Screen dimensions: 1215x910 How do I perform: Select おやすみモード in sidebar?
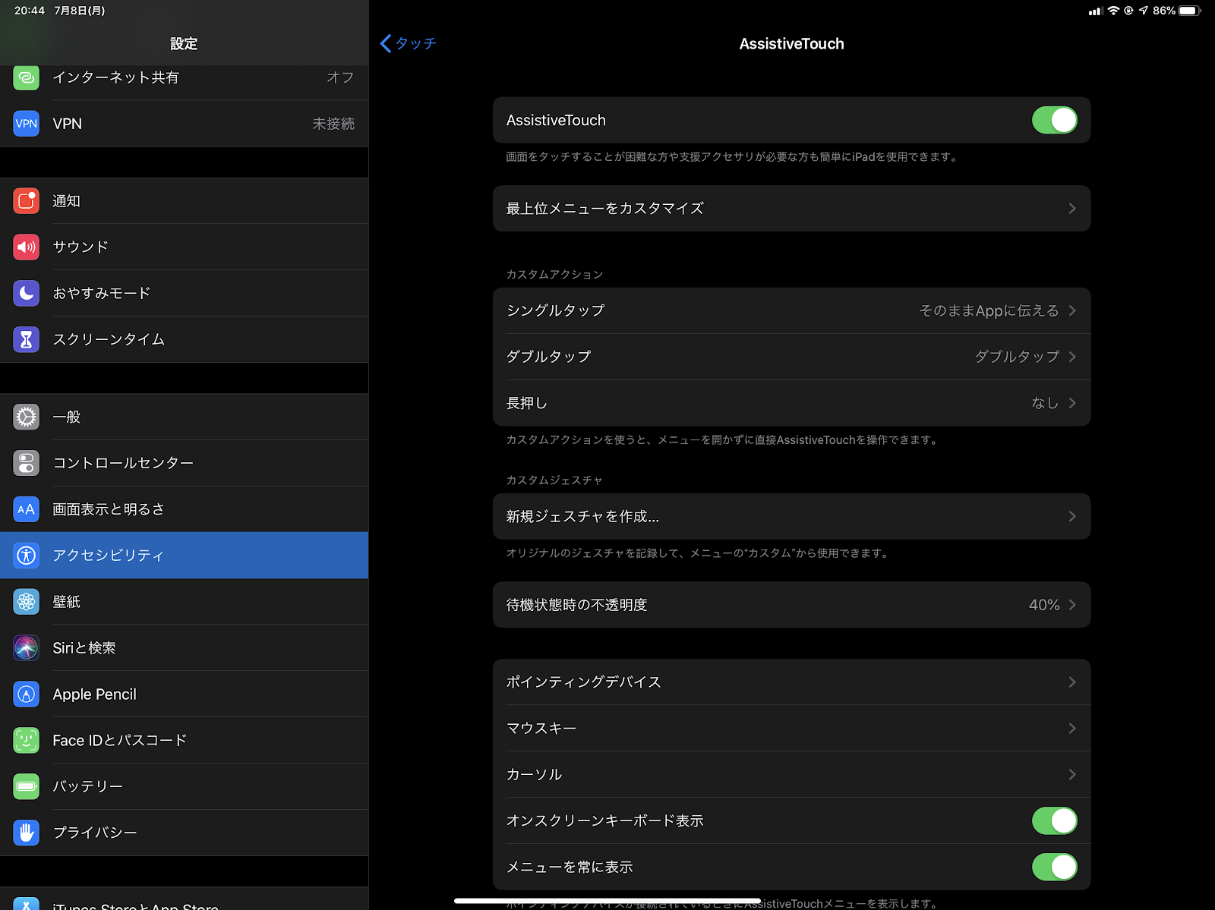(184, 293)
